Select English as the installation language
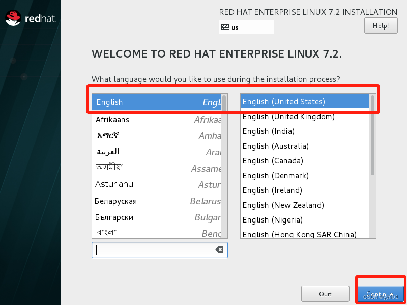The image size is (407, 305). 153,102
